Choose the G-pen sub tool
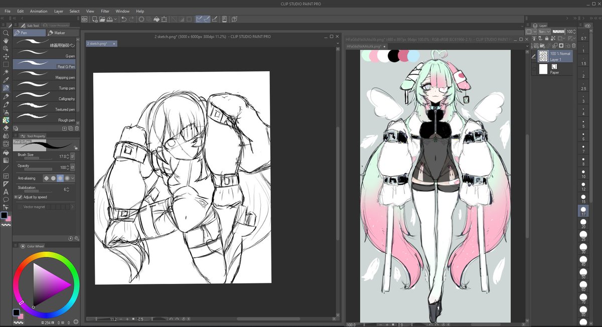602x327 pixels. click(45, 54)
